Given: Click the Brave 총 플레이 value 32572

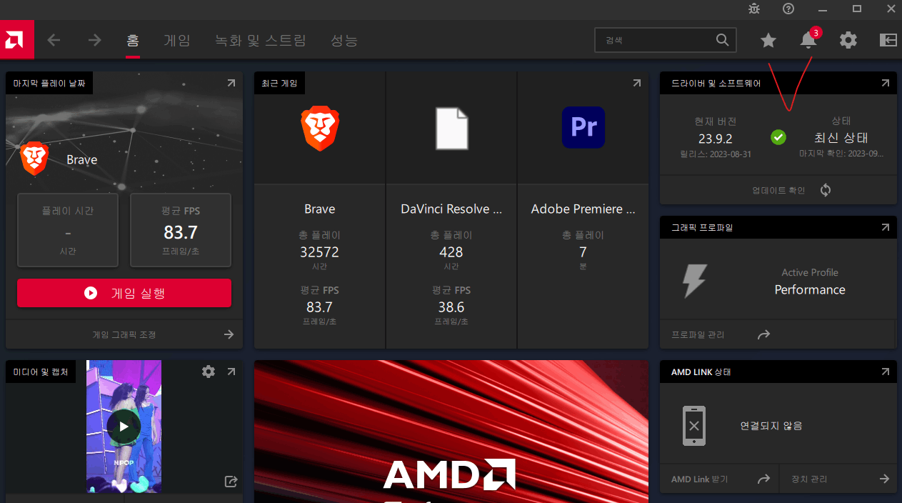Looking at the screenshot, I should [320, 252].
